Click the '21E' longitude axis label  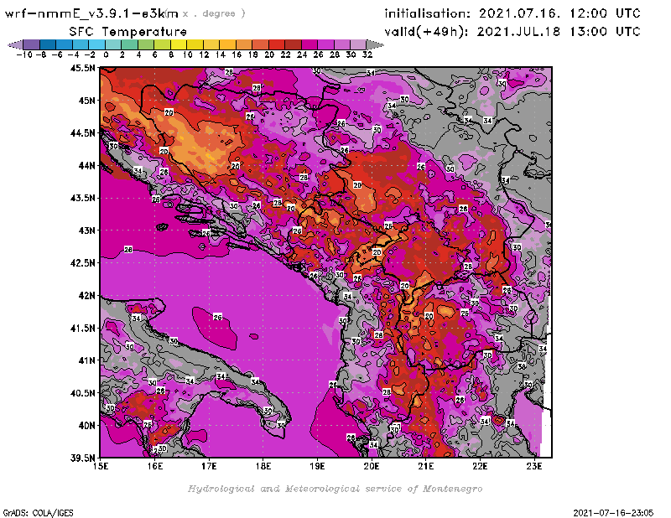click(426, 466)
